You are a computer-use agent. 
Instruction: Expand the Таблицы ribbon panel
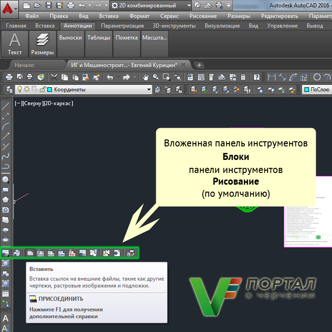click(99, 44)
